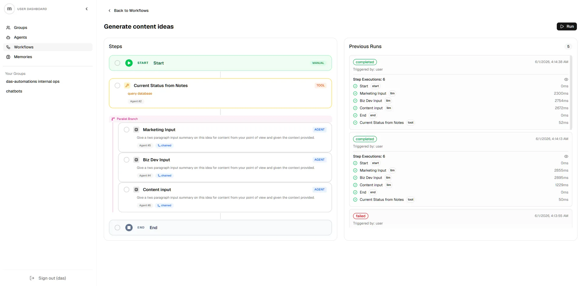
Task: Click the green Start play icon
Action: (x=129, y=63)
